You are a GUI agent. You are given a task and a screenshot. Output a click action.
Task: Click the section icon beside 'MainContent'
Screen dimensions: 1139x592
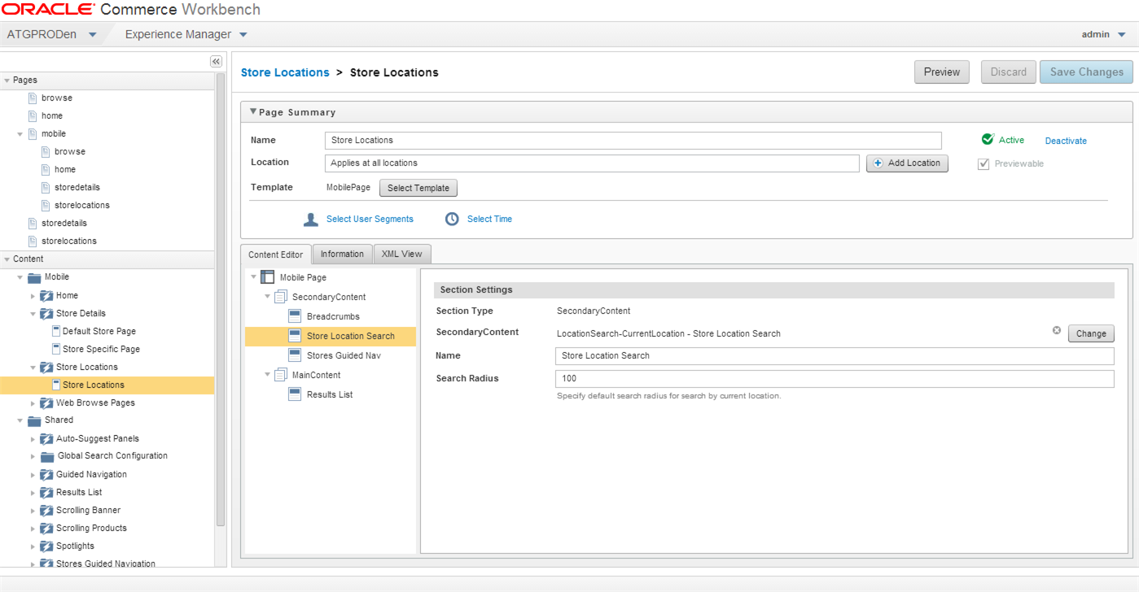tap(281, 375)
